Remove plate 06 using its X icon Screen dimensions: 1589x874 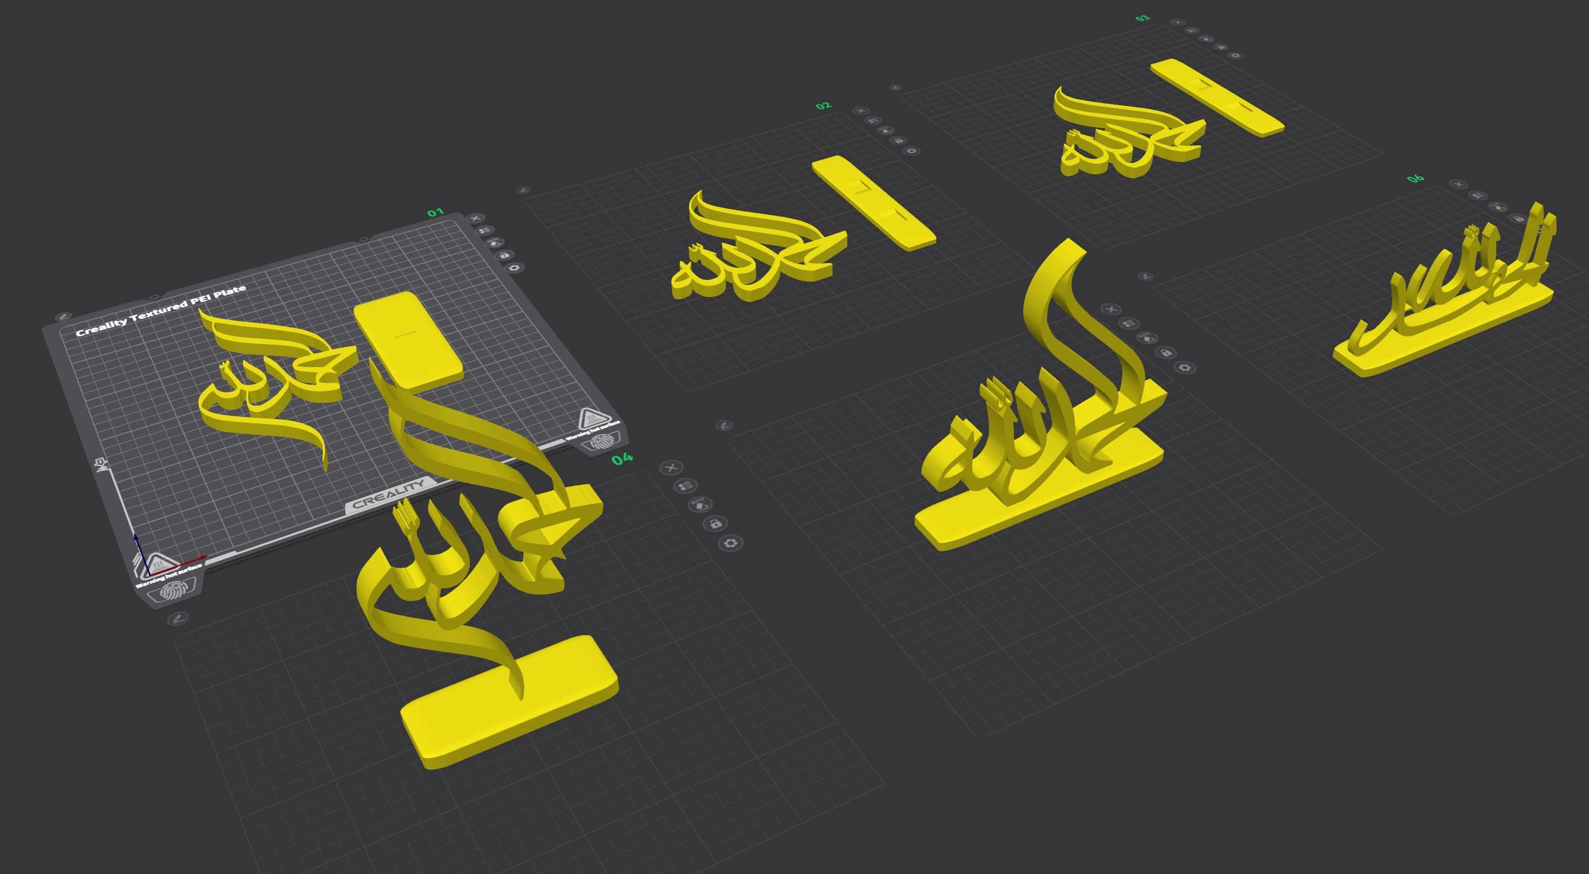click(x=1458, y=184)
